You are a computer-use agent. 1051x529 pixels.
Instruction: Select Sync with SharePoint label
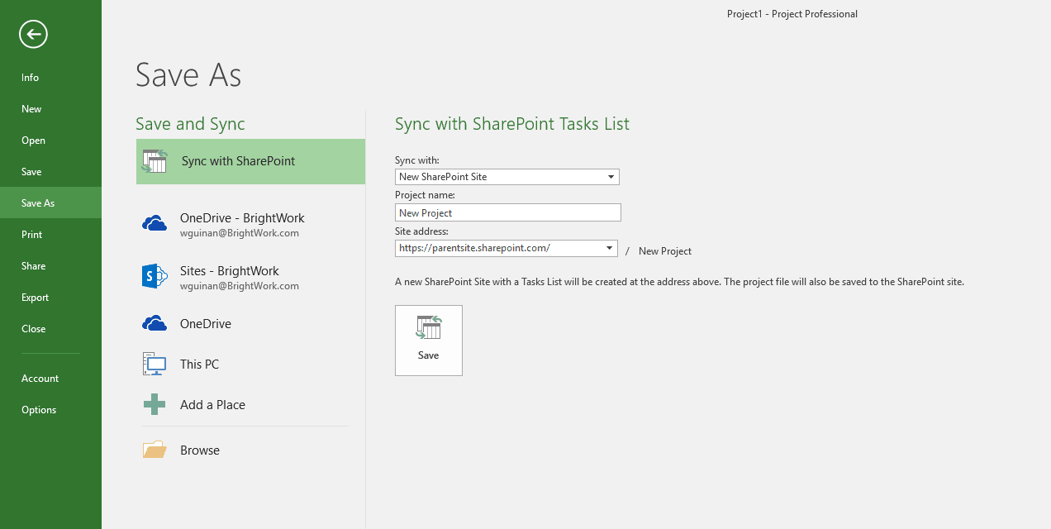tap(238, 161)
